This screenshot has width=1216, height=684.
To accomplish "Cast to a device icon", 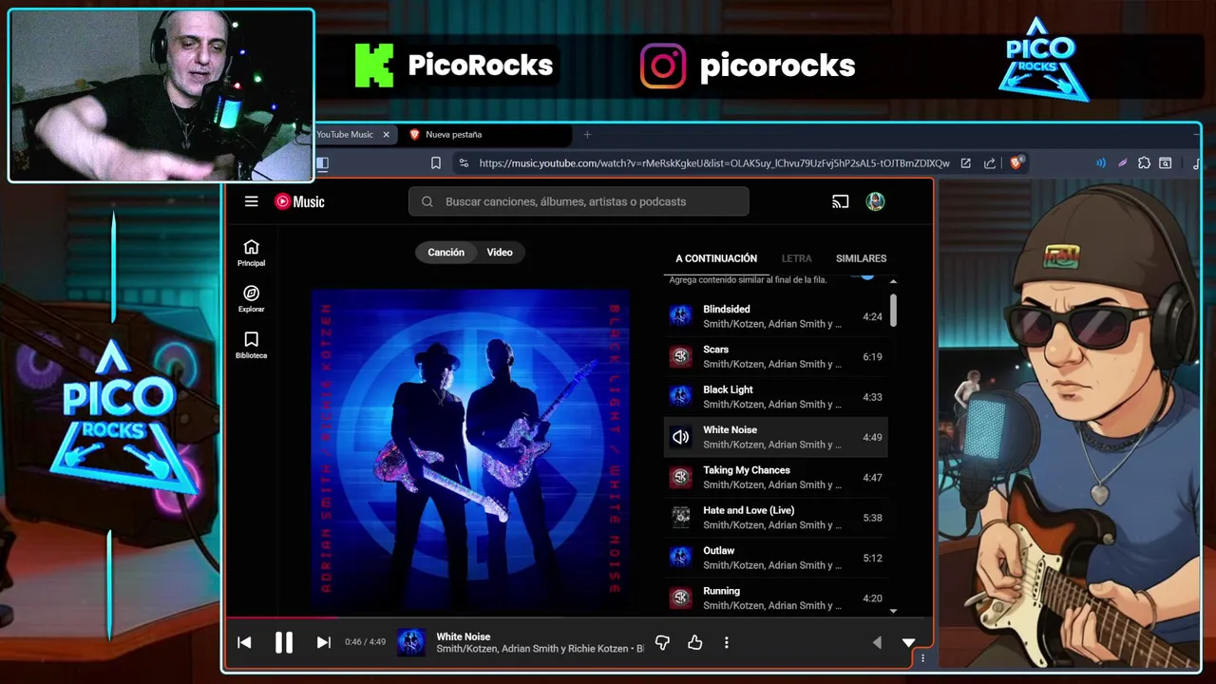I will 840,201.
